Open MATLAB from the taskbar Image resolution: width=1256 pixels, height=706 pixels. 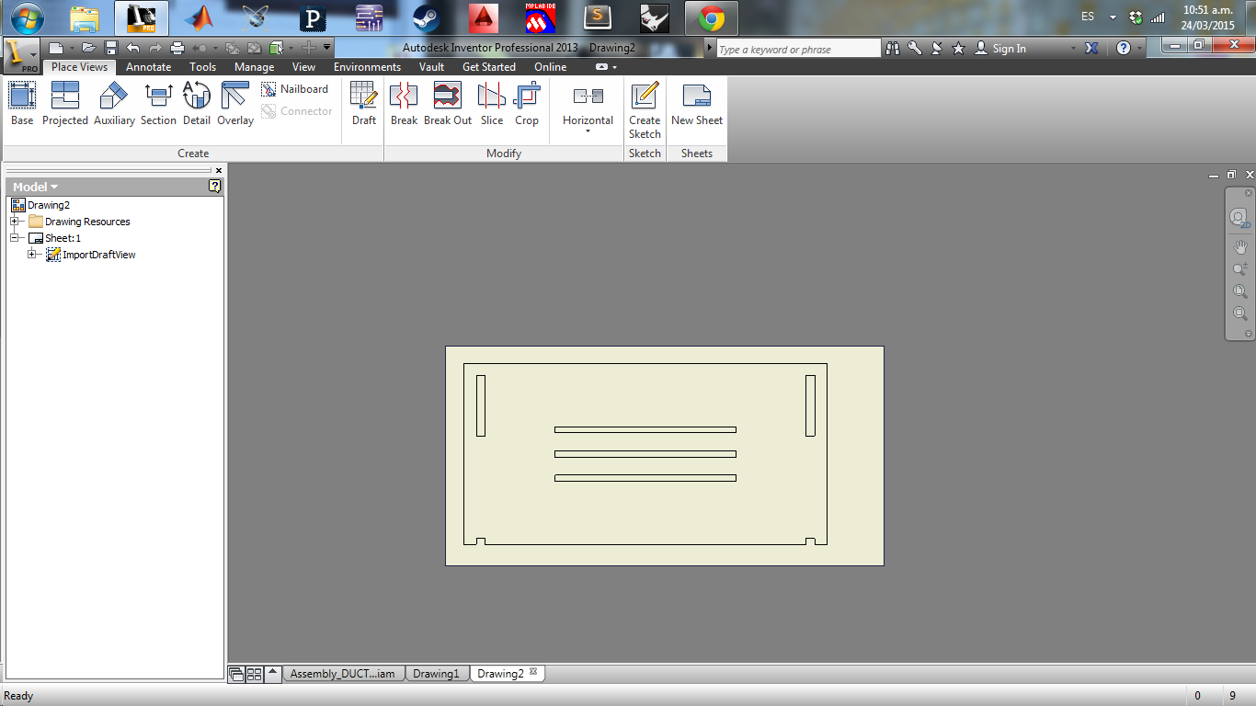pos(199,18)
